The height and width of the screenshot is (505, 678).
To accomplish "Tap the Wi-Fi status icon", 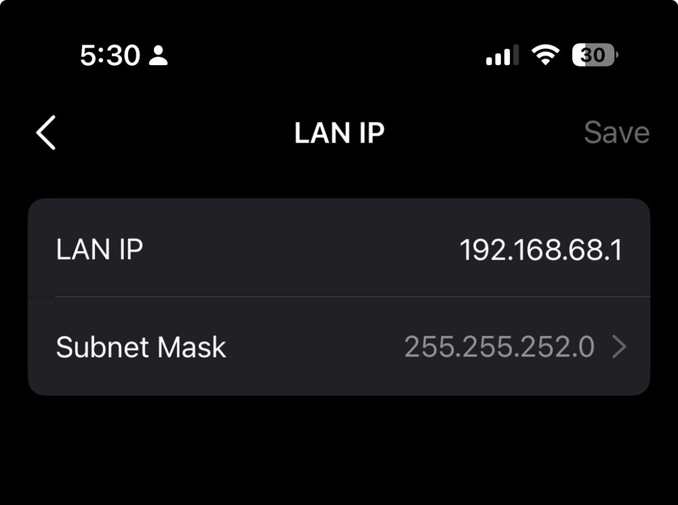I will click(x=545, y=55).
